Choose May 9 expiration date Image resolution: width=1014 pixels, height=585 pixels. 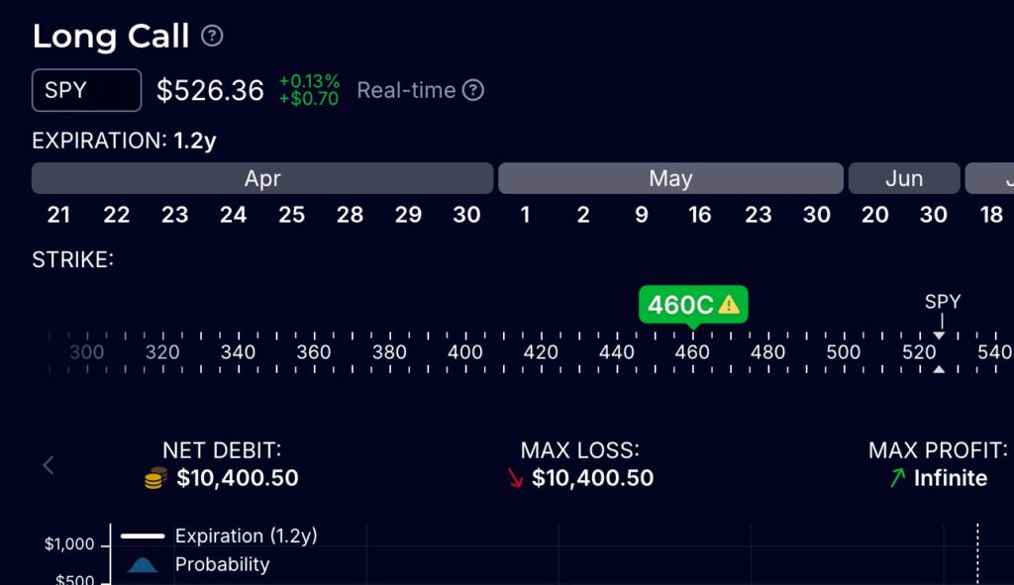[x=642, y=215]
